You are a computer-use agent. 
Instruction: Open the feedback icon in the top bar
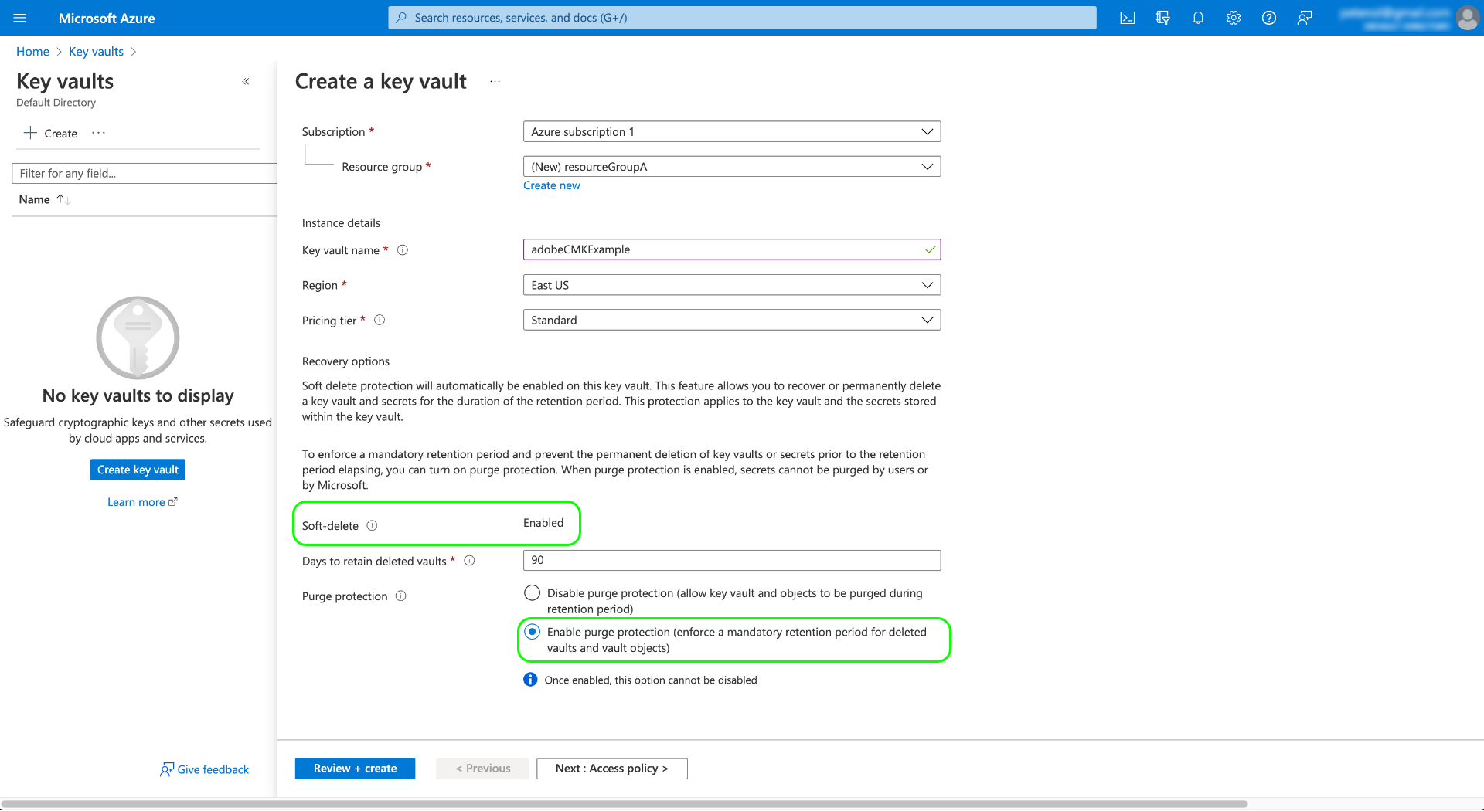1305,17
